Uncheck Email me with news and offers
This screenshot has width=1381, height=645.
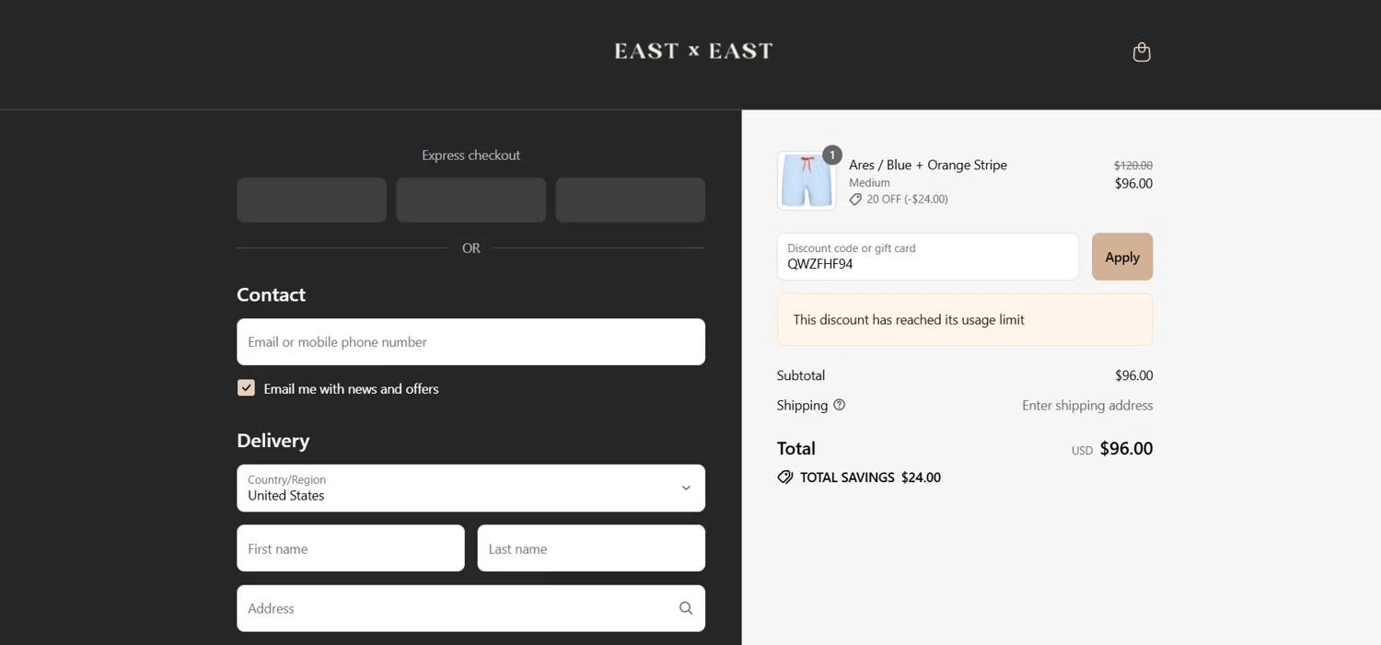point(246,388)
